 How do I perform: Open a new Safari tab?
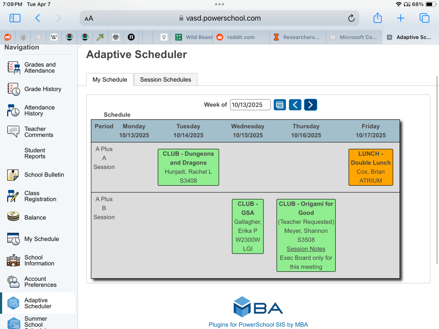click(401, 18)
